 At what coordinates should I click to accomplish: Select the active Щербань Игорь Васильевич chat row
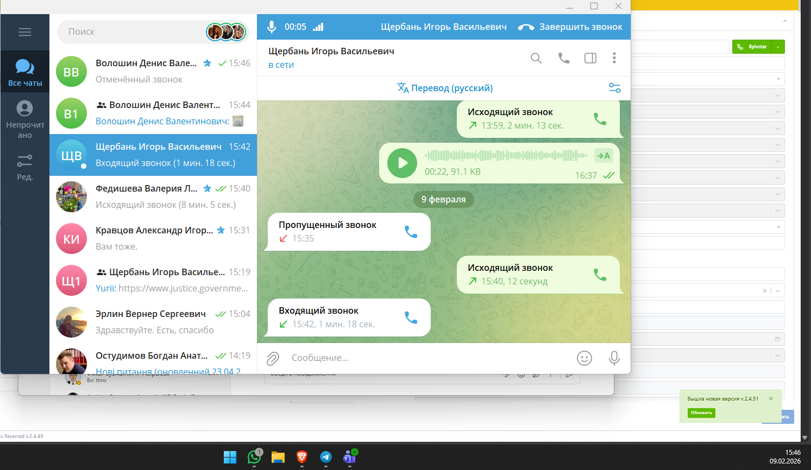[x=153, y=155]
